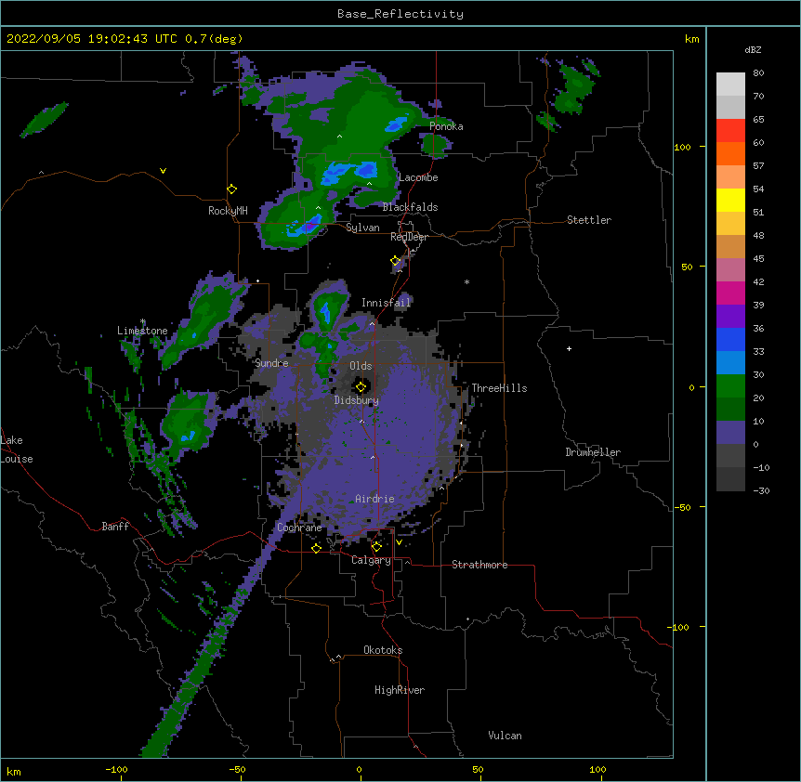Select the slate purple 0–10 dBZ legend swatch
Screen dimensions: 801x782
click(x=730, y=433)
